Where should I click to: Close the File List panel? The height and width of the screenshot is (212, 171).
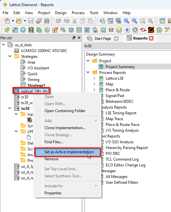pyautogui.click(x=79, y=38)
